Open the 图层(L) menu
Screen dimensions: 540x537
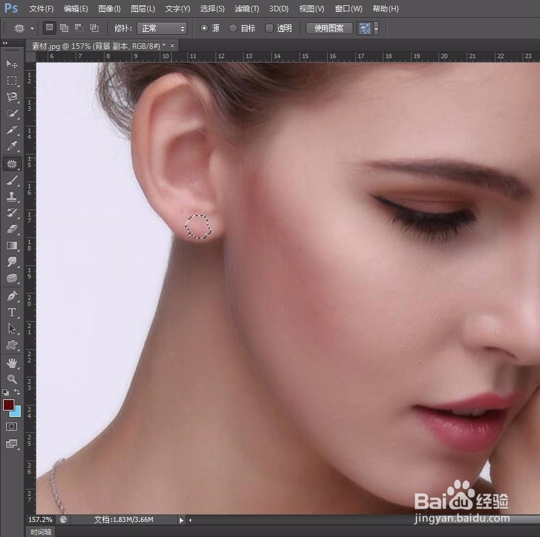coord(143,9)
